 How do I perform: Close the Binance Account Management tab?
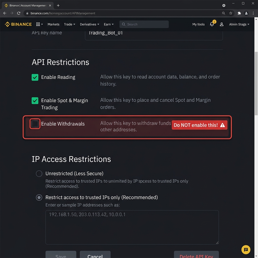[x=50, y=6]
